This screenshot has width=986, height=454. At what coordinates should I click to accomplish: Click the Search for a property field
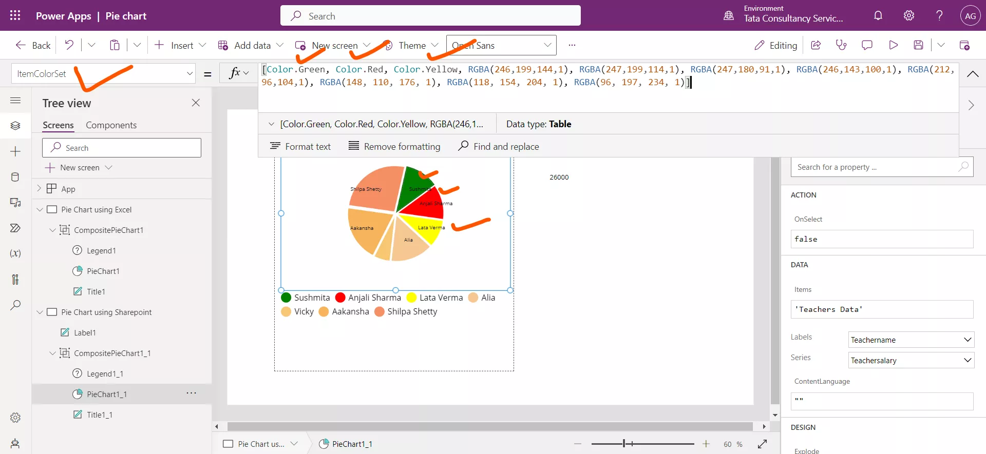[882, 167]
